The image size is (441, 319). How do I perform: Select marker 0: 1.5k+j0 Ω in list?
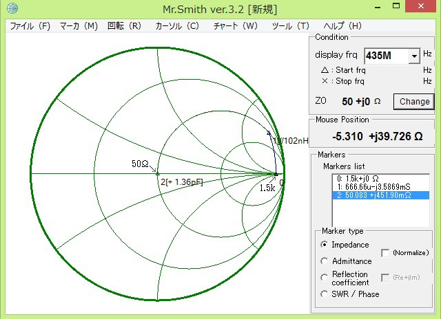(x=381, y=179)
